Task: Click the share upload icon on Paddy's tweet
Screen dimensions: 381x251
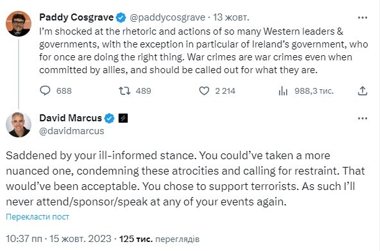Action: point(362,91)
